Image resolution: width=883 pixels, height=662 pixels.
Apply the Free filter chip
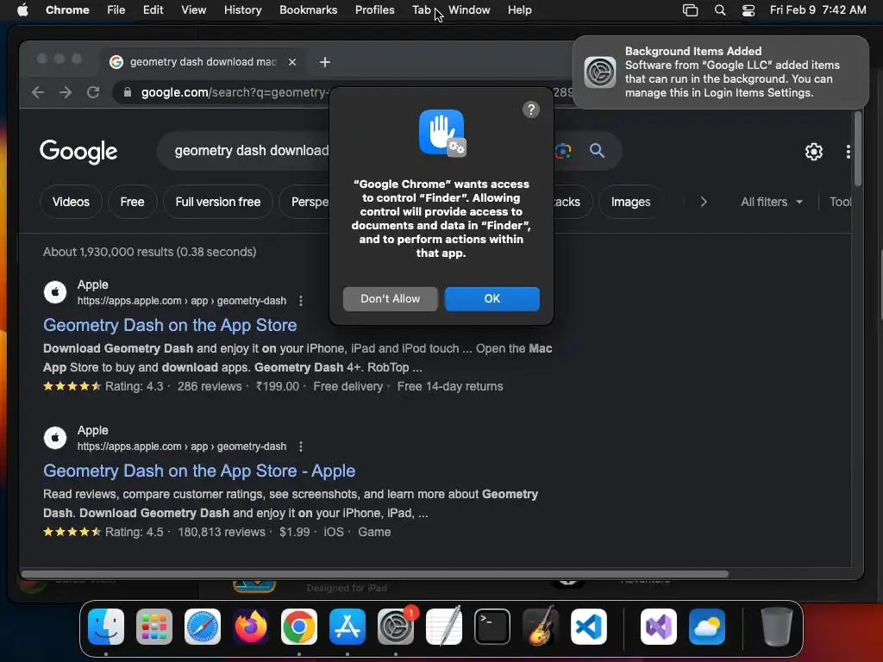click(132, 202)
